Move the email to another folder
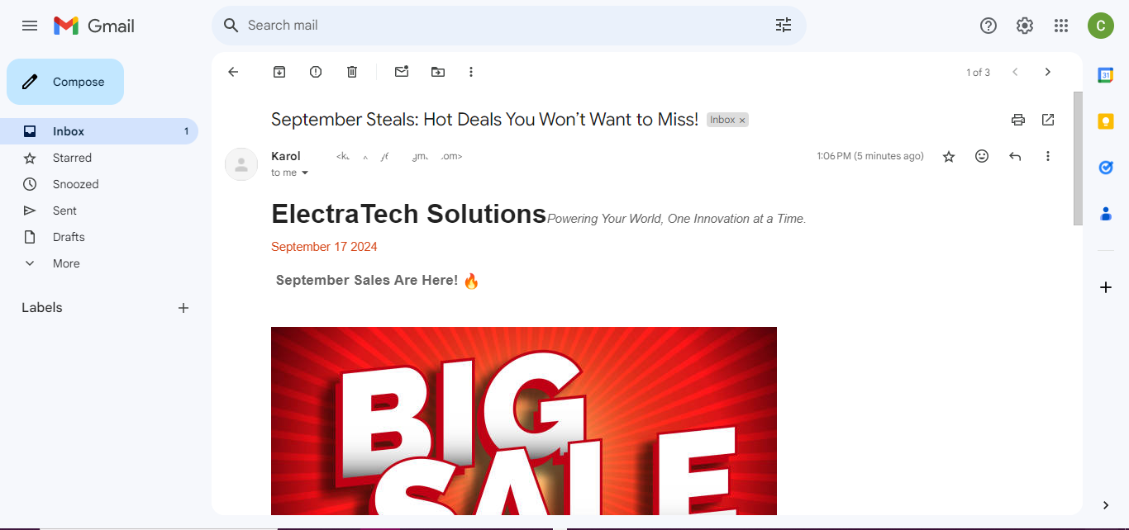The image size is (1129, 530). click(438, 72)
